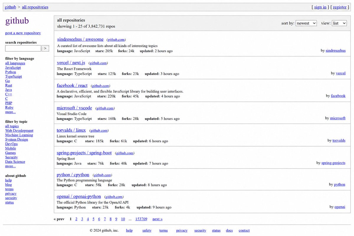Filter by System Design topic

[17, 140]
